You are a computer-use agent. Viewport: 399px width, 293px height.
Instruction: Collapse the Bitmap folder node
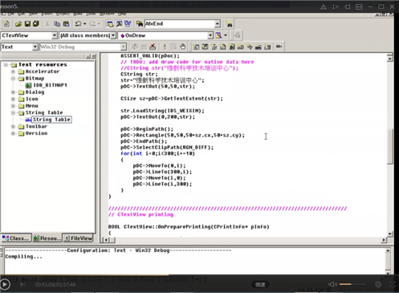[13, 79]
